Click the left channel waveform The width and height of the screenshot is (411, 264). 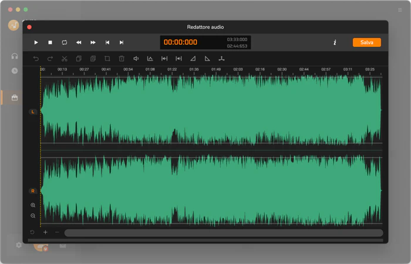point(211,110)
